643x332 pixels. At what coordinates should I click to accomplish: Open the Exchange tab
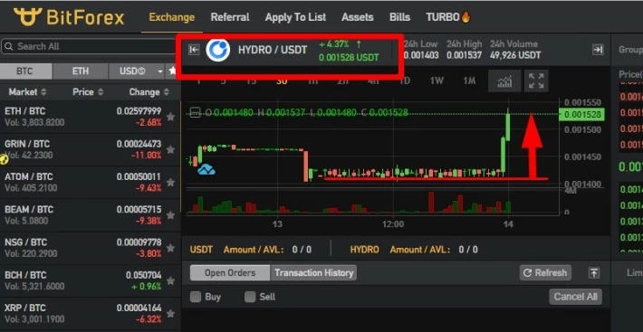coord(172,17)
